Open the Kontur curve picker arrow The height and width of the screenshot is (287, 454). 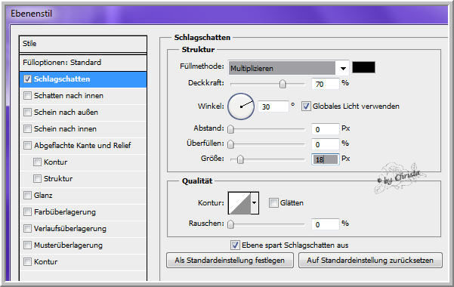255,202
